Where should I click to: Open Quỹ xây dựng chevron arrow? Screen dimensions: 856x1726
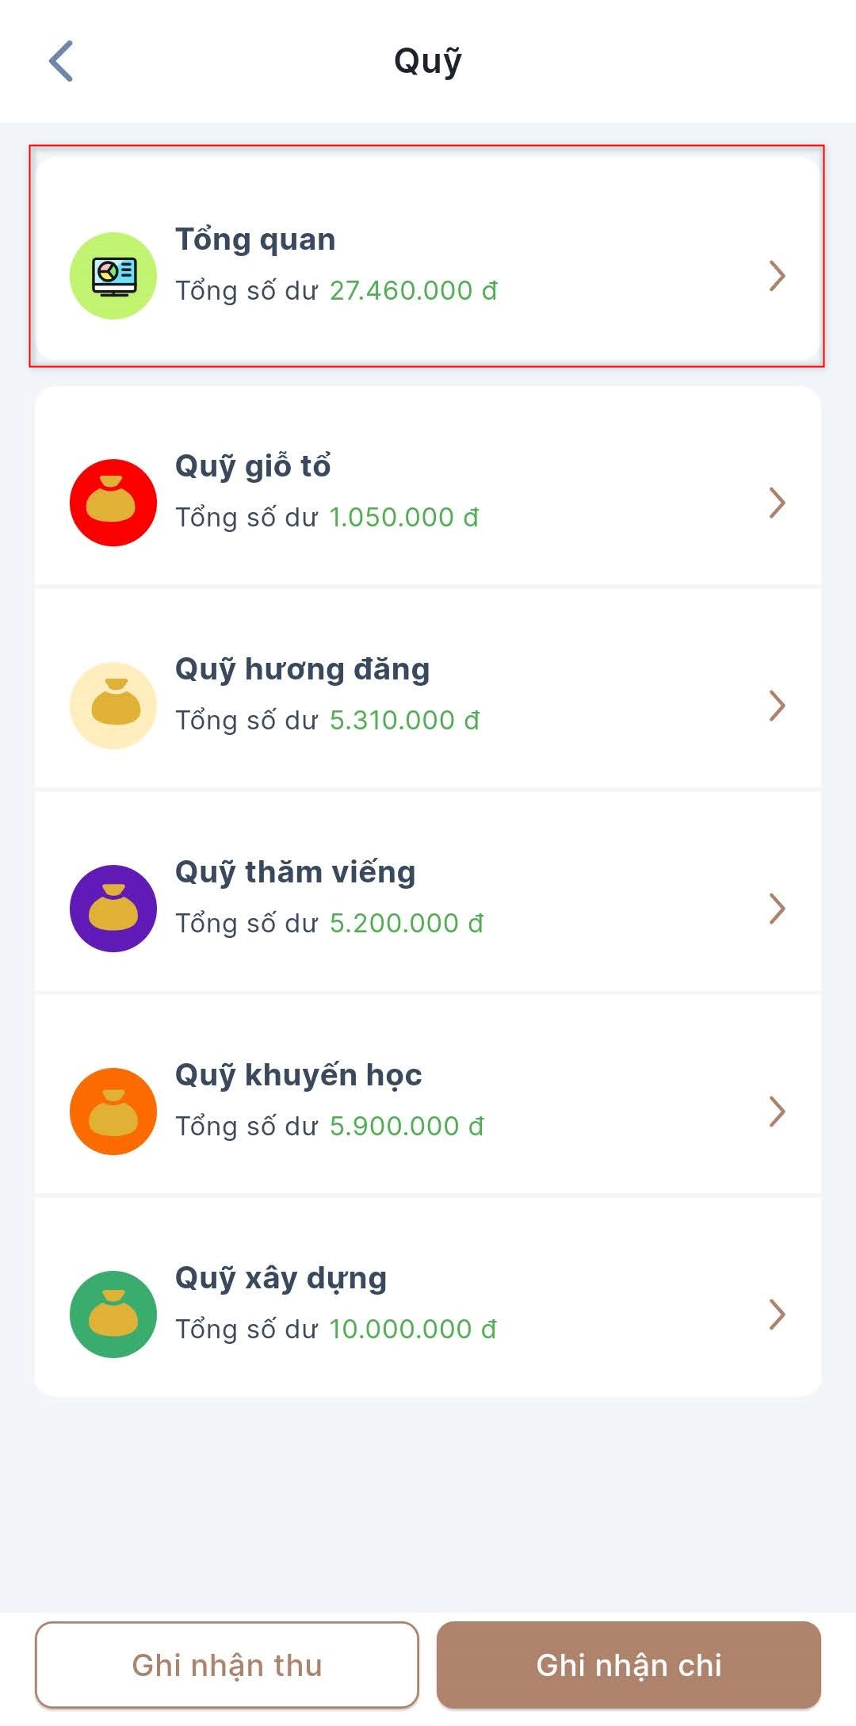[778, 1315]
